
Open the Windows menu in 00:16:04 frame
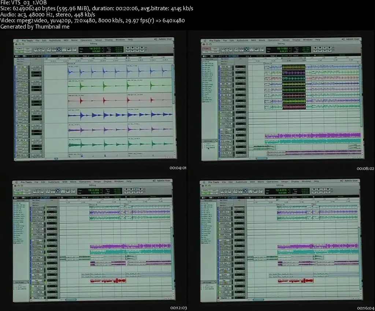click(307, 181)
